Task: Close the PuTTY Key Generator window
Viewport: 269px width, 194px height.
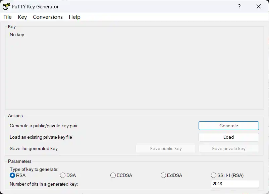Action: click(x=258, y=6)
